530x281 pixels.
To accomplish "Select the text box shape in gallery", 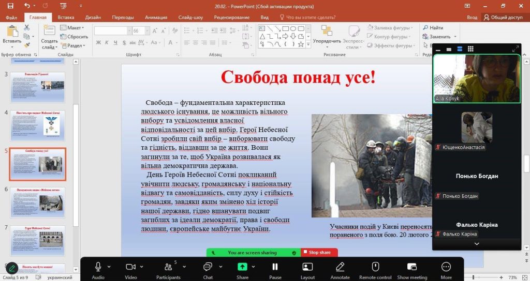I will pos(262,28).
